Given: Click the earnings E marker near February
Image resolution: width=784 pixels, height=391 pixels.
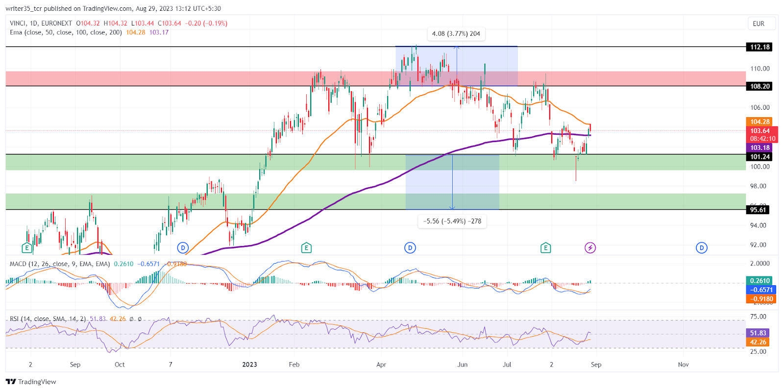Looking at the screenshot, I should click(x=306, y=248).
